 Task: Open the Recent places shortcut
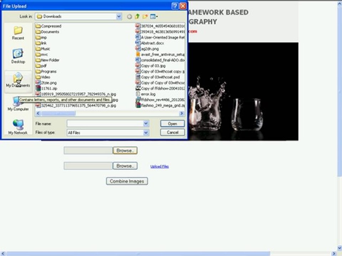pos(18,33)
